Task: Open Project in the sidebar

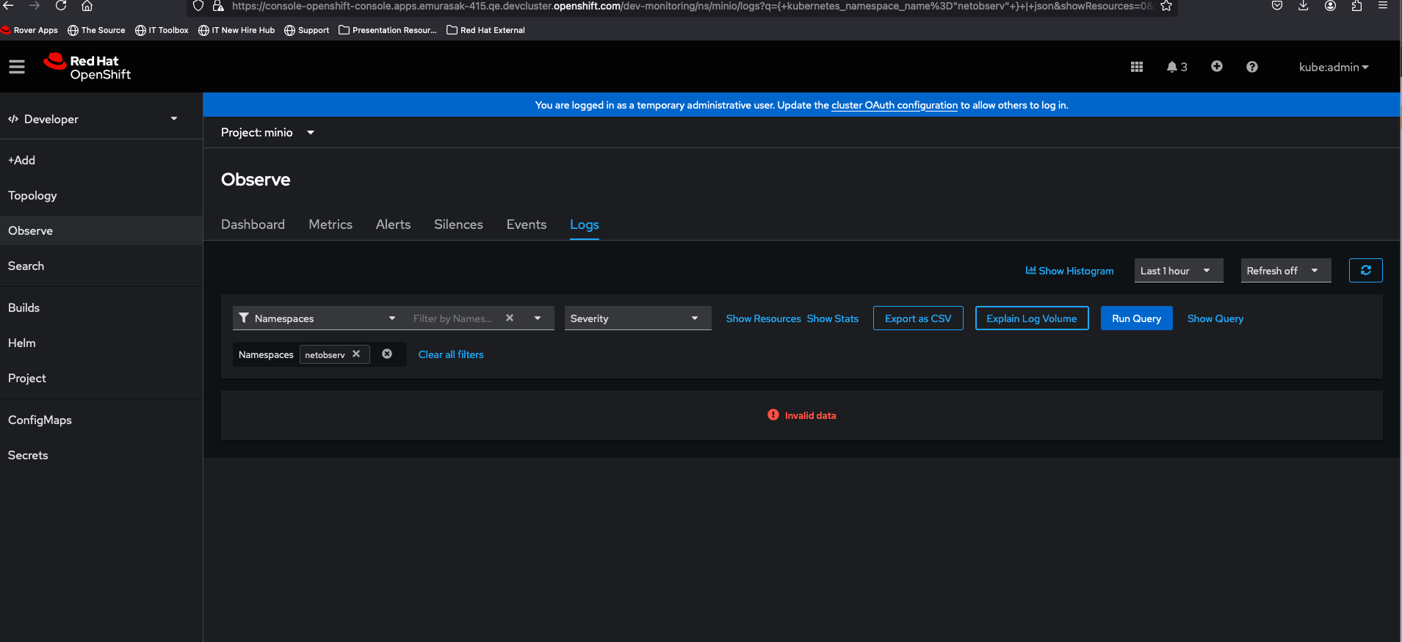Action: tap(101, 378)
